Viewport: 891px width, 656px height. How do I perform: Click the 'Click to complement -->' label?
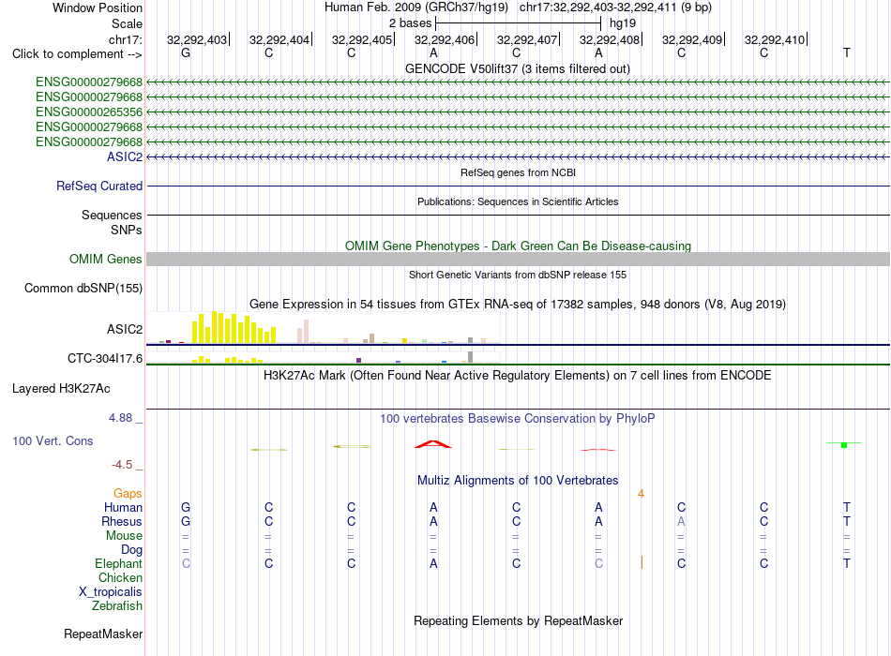point(77,54)
